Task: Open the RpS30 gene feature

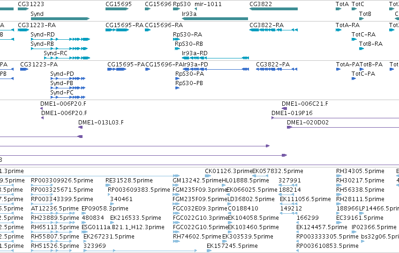Action: coord(176,9)
